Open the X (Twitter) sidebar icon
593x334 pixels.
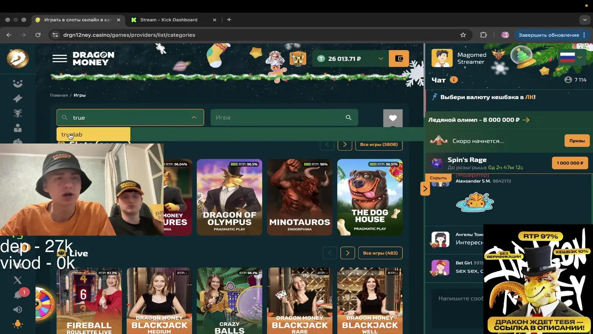(18, 280)
